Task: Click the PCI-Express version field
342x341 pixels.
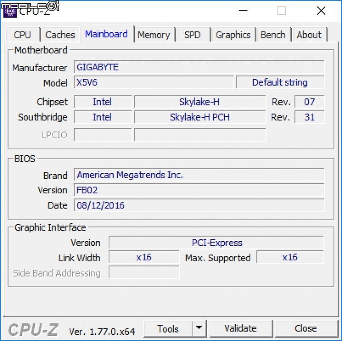Action: click(217, 242)
